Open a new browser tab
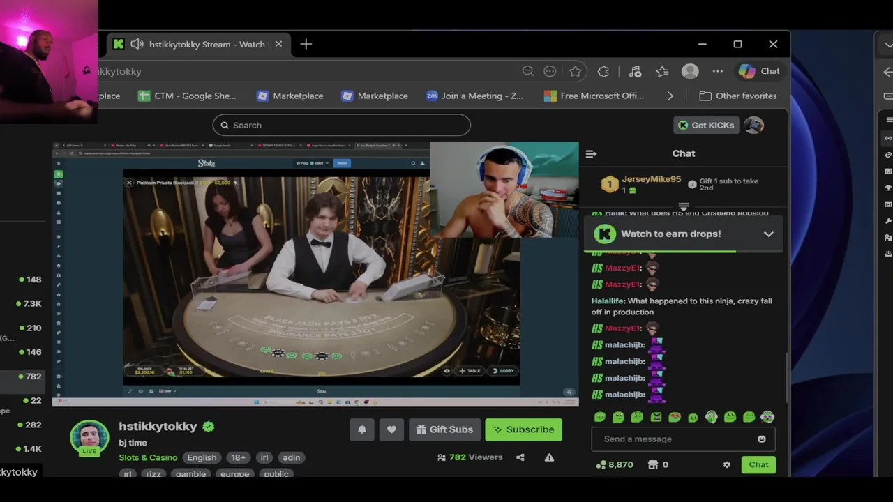The image size is (893, 502). click(306, 44)
